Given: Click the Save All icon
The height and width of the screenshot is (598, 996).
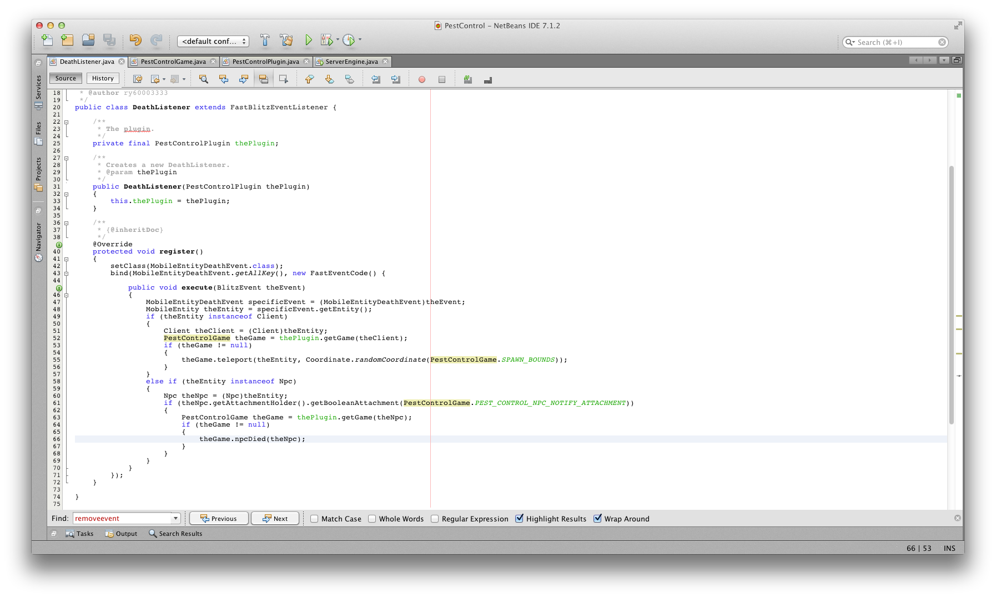Looking at the screenshot, I should point(109,40).
